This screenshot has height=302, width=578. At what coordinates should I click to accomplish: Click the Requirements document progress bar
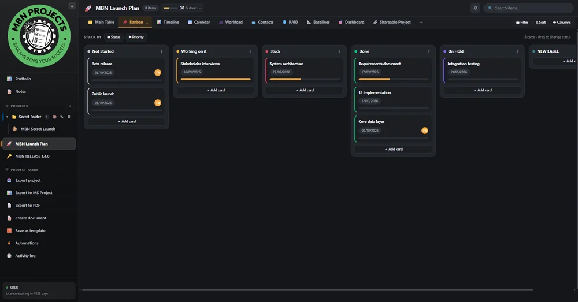click(393, 79)
